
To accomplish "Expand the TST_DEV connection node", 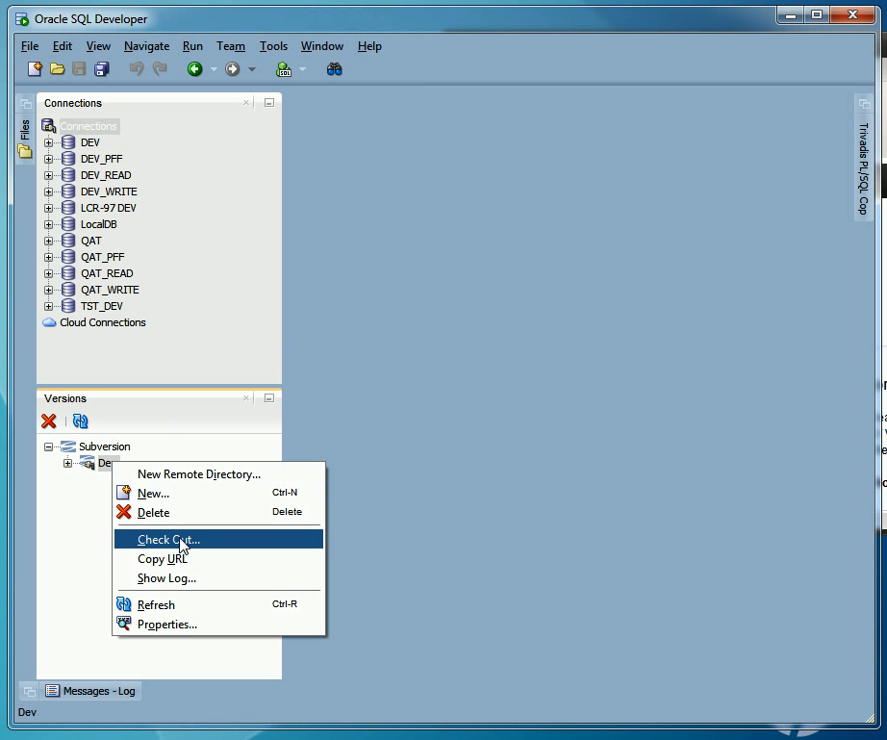I will [49, 307].
